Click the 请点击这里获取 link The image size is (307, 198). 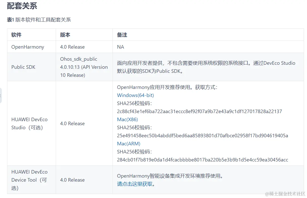135,184
